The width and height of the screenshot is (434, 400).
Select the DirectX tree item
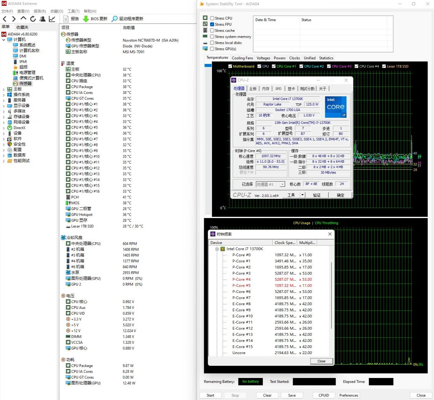point(17,128)
